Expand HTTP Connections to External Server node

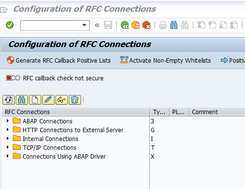pos(7,130)
